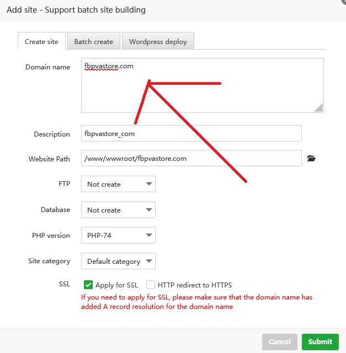Viewport: 346px width, 353px height.
Task: Switch to the Batch create tab
Action: [93, 41]
